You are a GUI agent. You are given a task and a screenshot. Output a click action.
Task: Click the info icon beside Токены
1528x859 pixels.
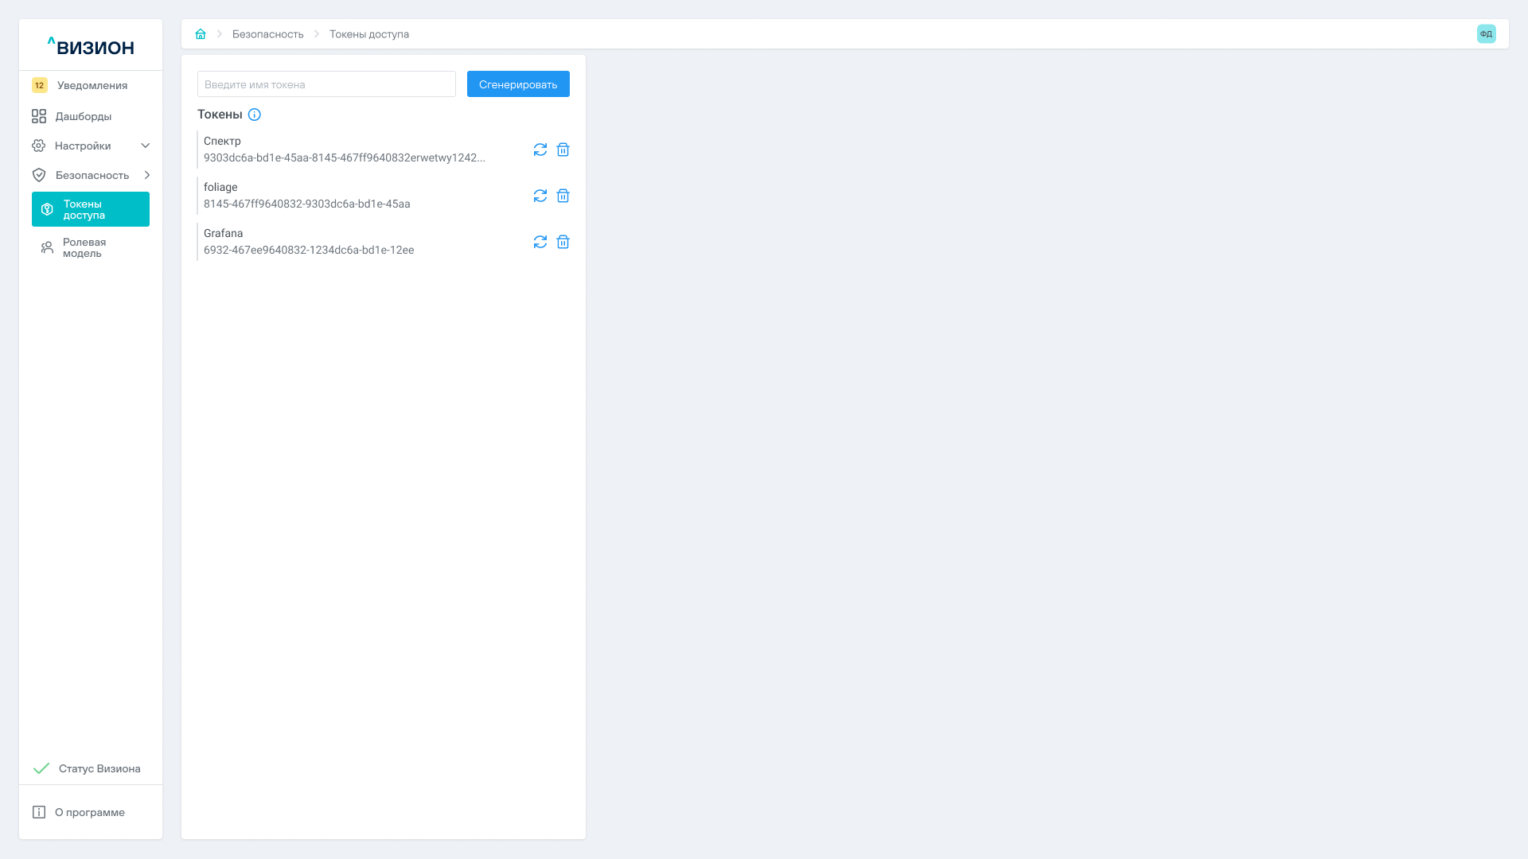click(255, 115)
